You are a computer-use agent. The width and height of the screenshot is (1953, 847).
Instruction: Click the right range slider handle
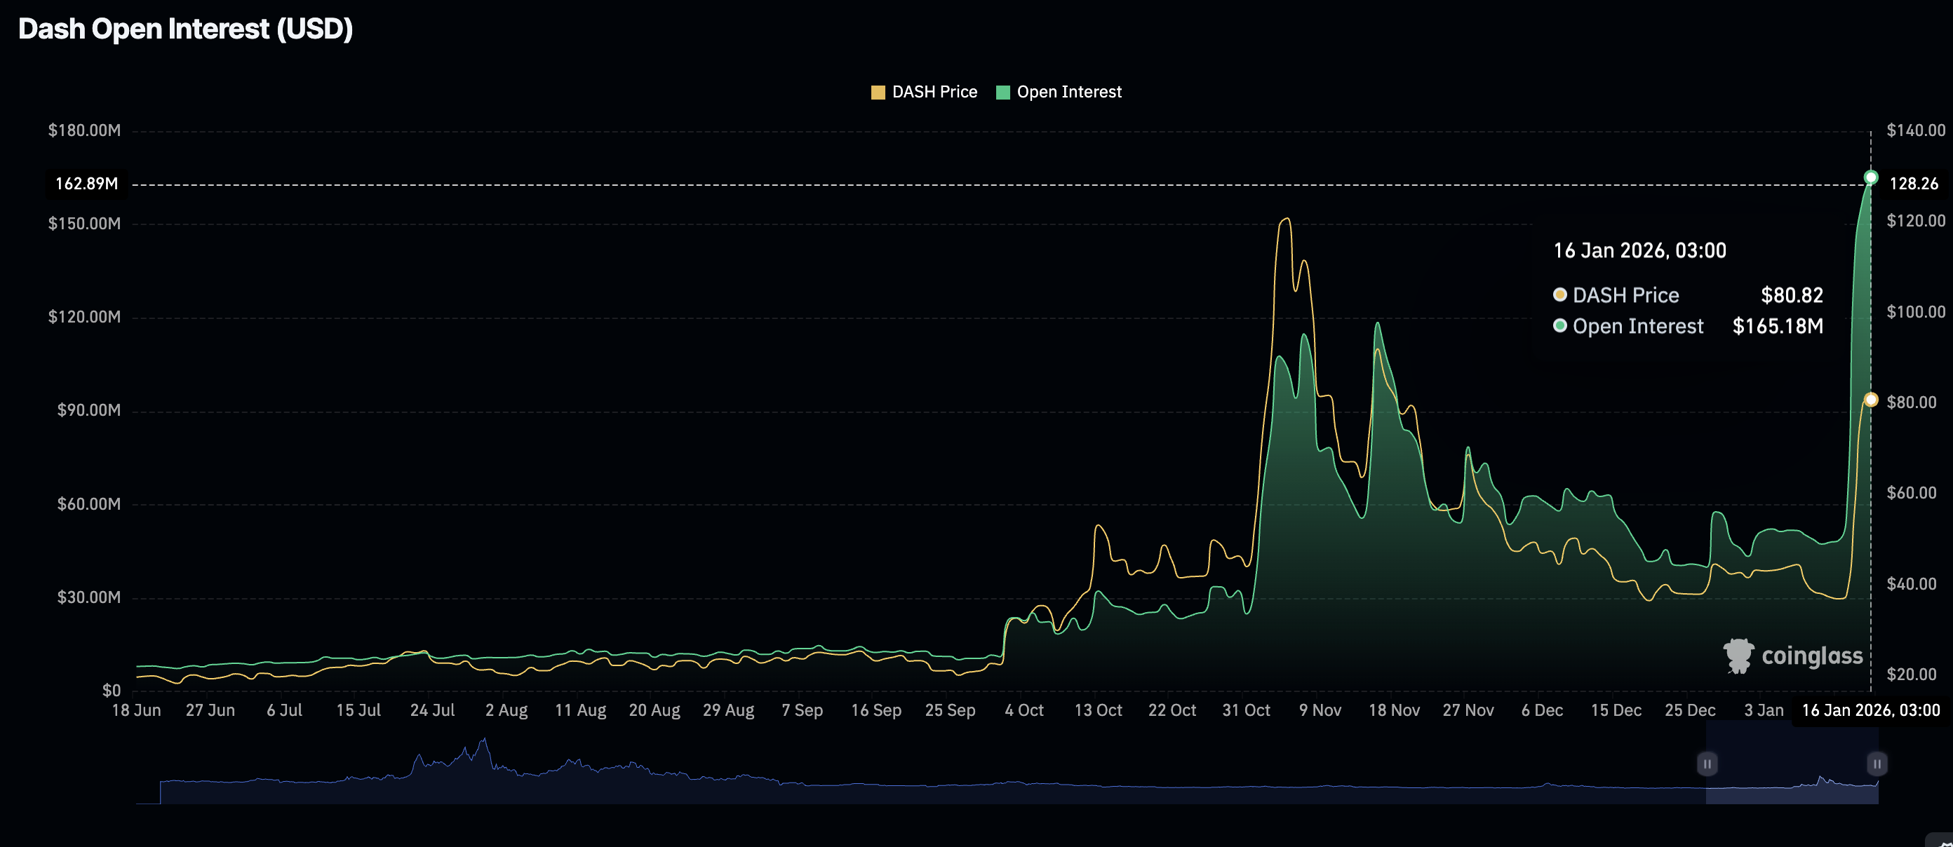1877,764
